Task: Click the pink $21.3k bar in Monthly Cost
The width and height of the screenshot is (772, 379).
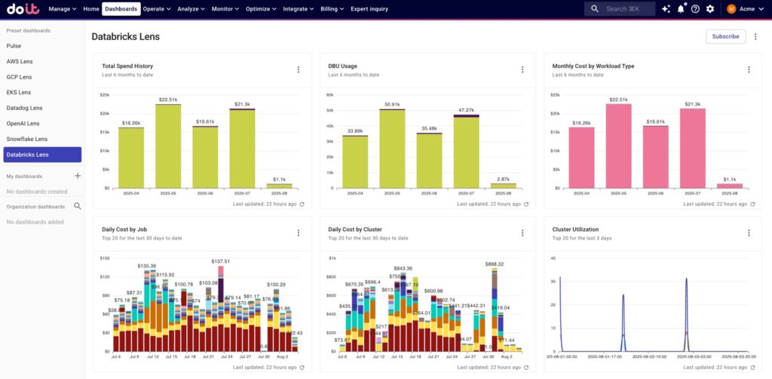Action: coord(693,148)
